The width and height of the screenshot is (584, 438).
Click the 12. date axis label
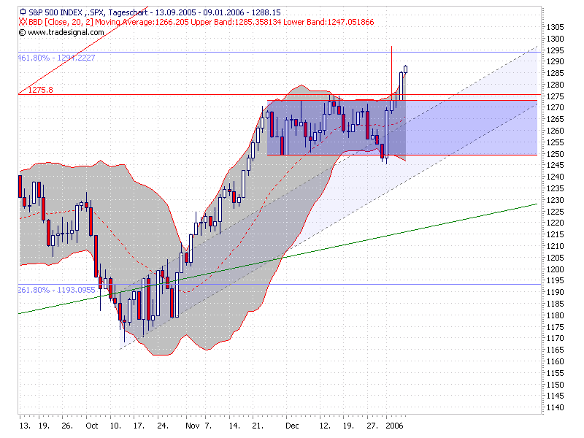(325, 426)
